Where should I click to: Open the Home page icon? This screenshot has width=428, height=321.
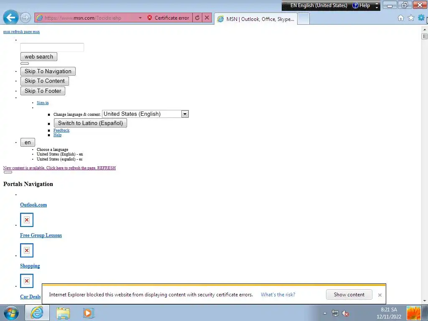pos(401,18)
